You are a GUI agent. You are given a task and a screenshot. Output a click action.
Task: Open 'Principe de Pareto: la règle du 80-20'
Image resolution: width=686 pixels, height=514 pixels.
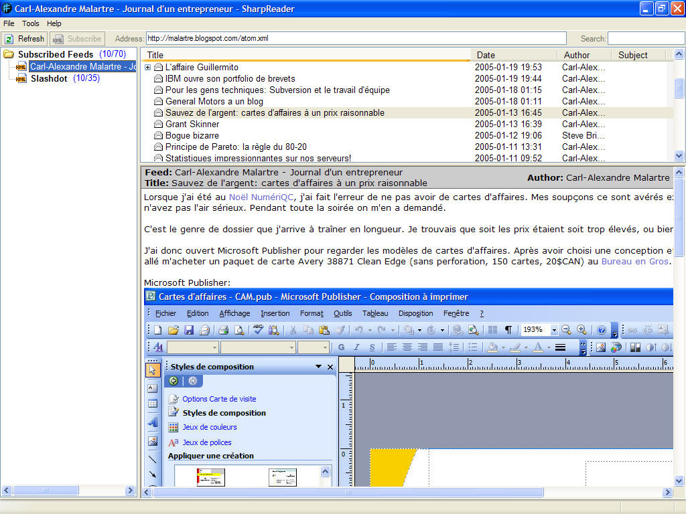tap(236, 147)
